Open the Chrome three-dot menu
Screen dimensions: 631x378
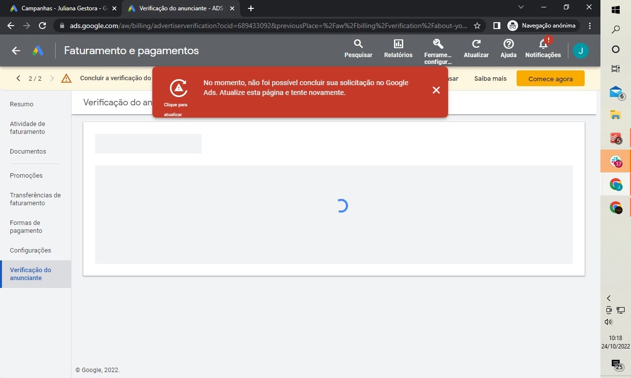tap(590, 26)
